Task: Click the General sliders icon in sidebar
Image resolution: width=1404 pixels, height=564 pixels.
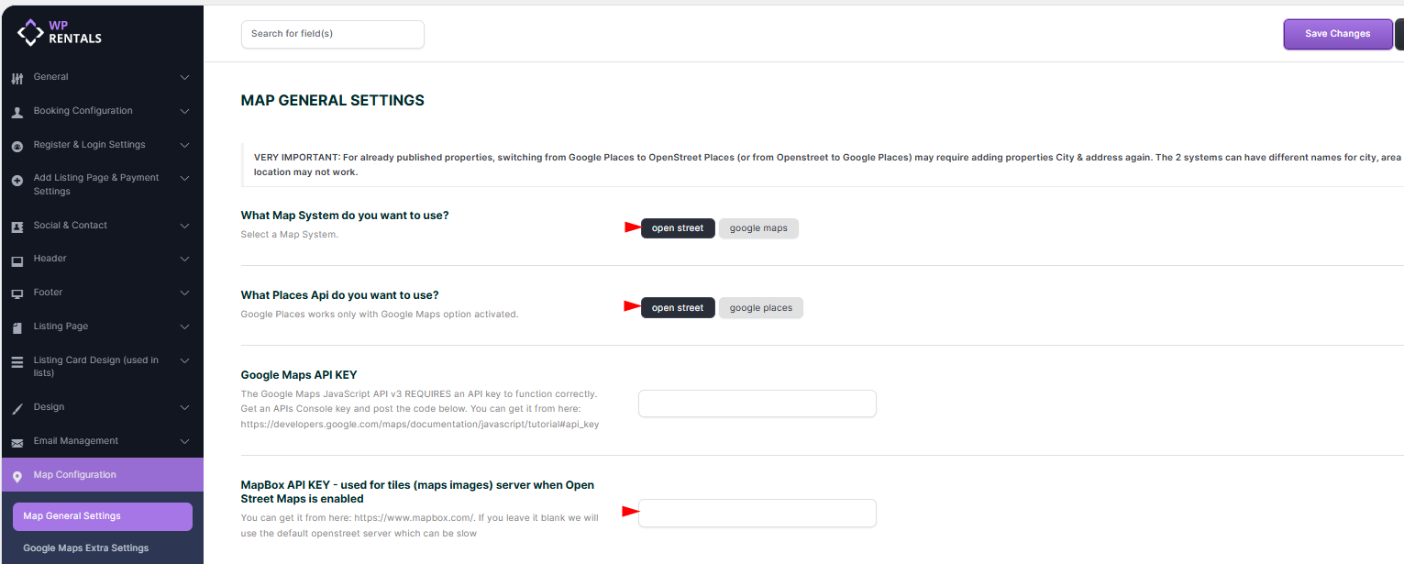Action: pos(17,78)
